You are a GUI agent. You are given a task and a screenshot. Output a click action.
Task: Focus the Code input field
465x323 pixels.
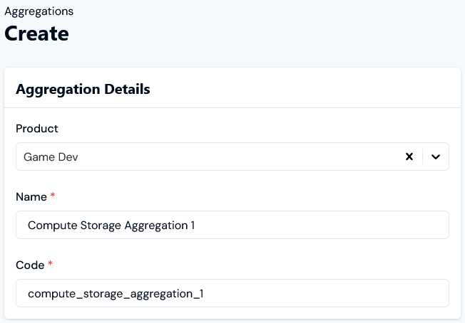(232, 293)
